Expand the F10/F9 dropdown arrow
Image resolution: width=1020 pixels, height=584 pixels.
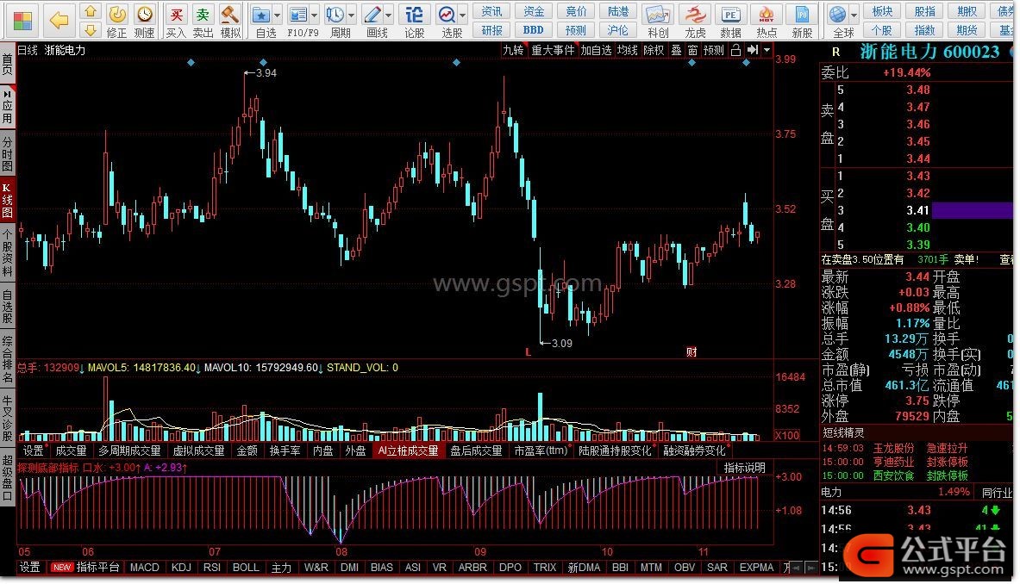pos(315,15)
